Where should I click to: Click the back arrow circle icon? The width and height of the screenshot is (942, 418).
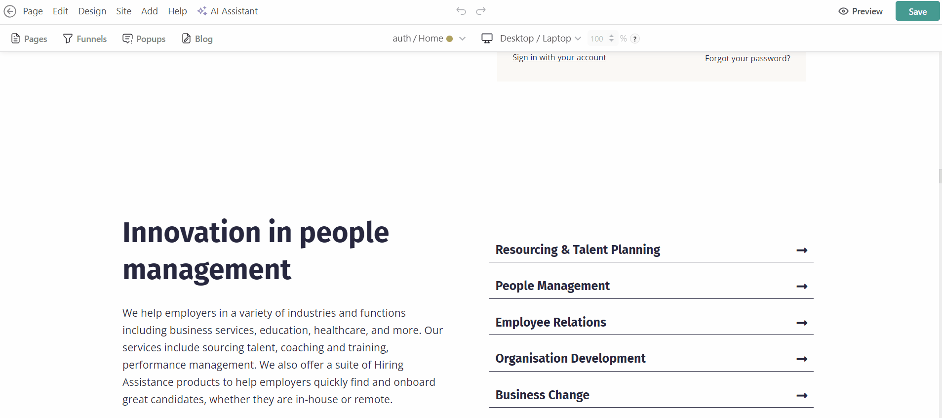point(10,11)
